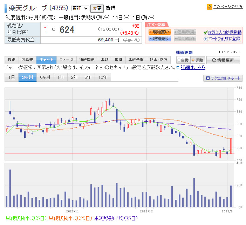
Task: Switch to the 四季報 tab
Action: pyautogui.click(x=27, y=60)
